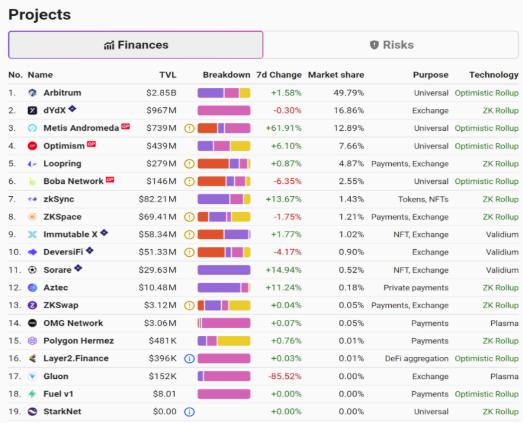
Task: Click the Sorare logo icon
Action: [32, 270]
